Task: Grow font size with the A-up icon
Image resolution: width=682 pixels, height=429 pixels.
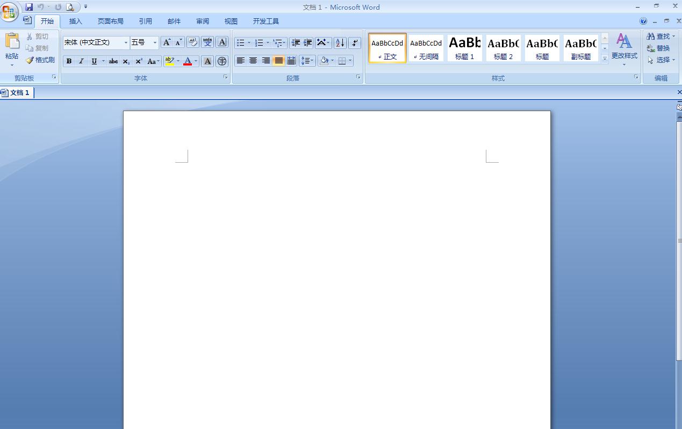Action: (167, 42)
